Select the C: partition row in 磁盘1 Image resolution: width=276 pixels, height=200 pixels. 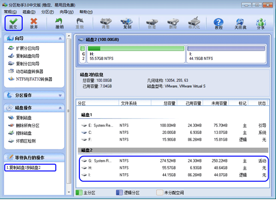pos(173,132)
